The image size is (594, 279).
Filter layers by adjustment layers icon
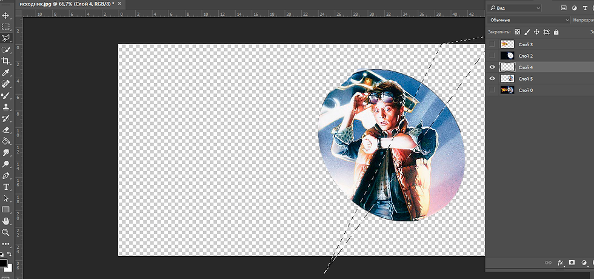click(575, 7)
